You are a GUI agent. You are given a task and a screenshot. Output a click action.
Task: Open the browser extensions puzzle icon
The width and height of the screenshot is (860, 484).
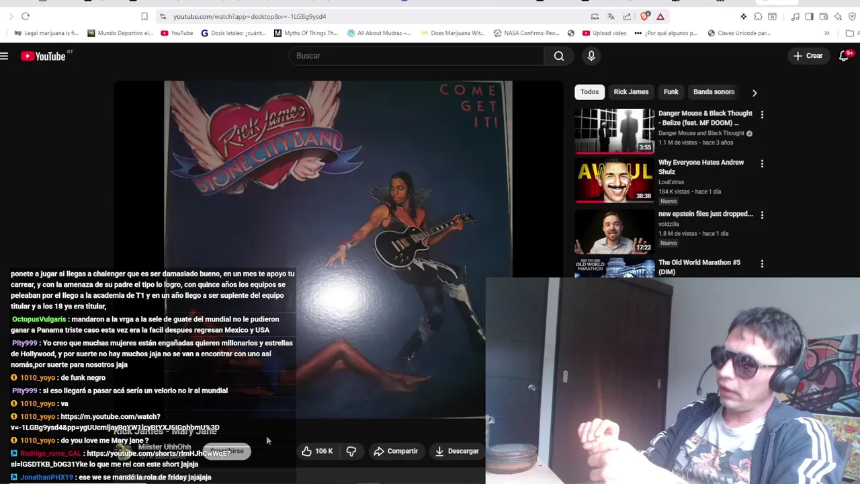pos(758,16)
